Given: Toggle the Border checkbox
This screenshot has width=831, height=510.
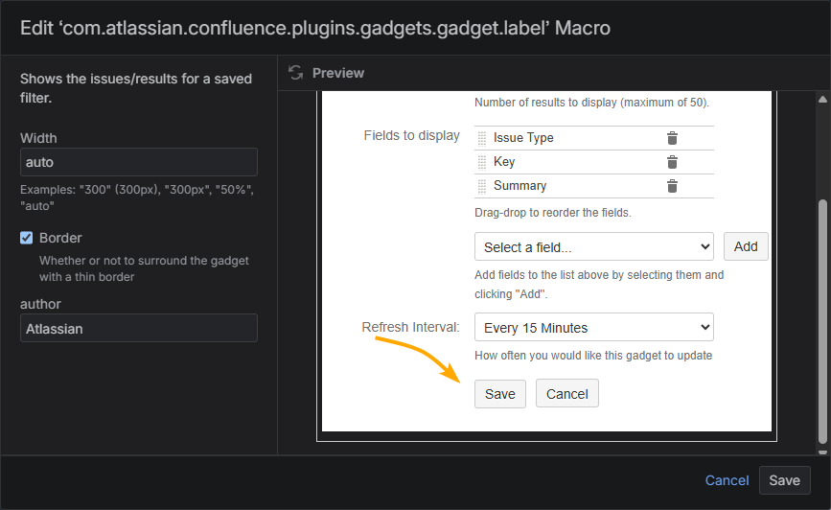Looking at the screenshot, I should [27, 238].
